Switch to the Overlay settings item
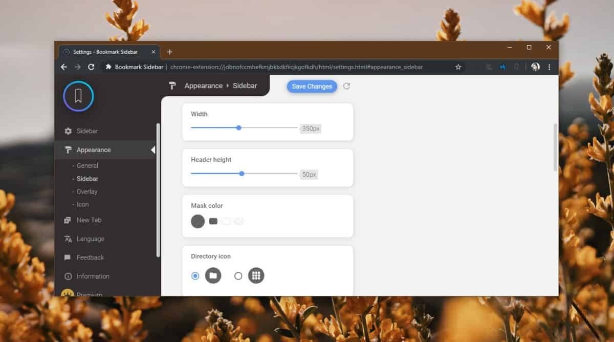 pyautogui.click(x=86, y=191)
